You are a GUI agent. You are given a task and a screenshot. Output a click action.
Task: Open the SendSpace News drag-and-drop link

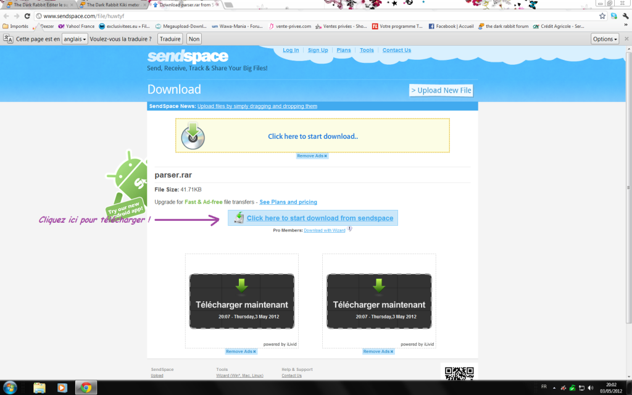pyautogui.click(x=257, y=106)
